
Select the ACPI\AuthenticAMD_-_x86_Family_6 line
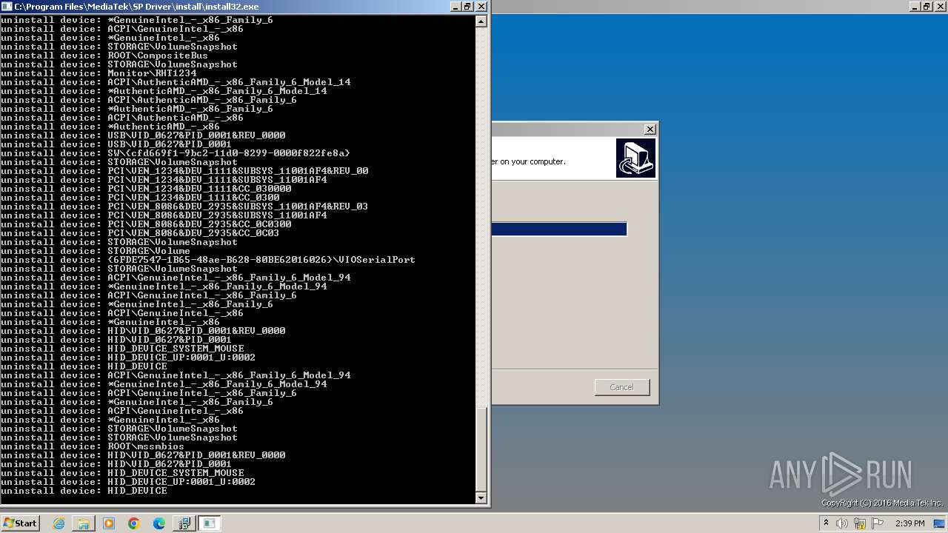click(149, 100)
